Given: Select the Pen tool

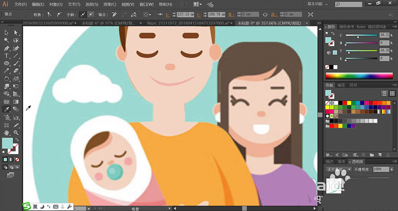Looking at the screenshot, I should 6,48.
